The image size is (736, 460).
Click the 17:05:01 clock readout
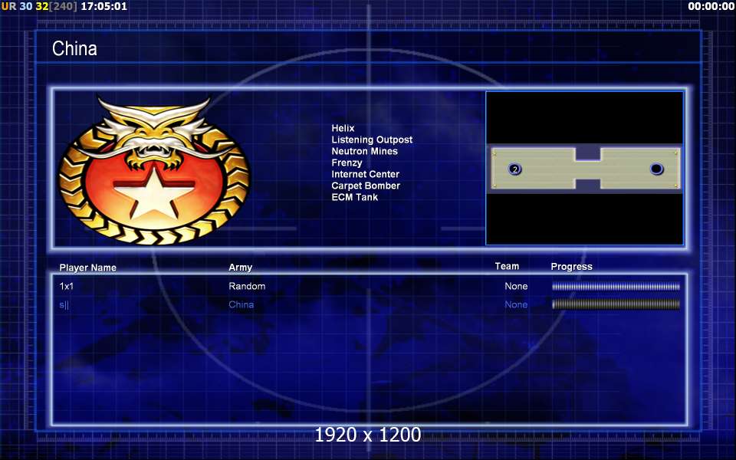(x=103, y=7)
